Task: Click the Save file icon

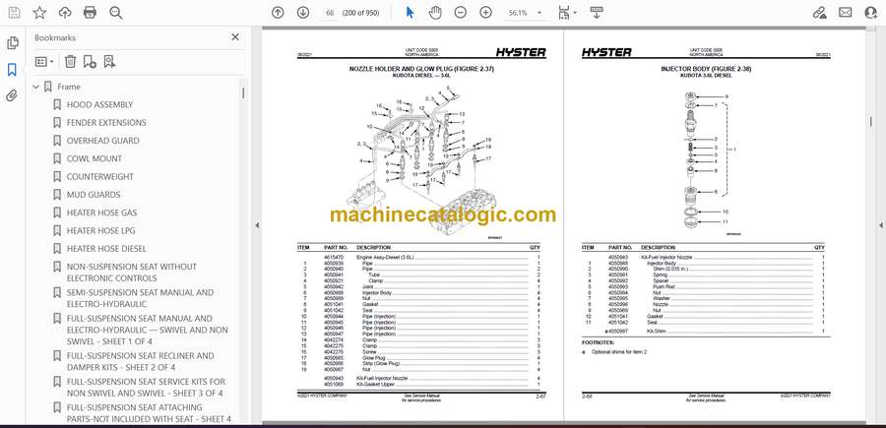Action: pyautogui.click(x=14, y=13)
